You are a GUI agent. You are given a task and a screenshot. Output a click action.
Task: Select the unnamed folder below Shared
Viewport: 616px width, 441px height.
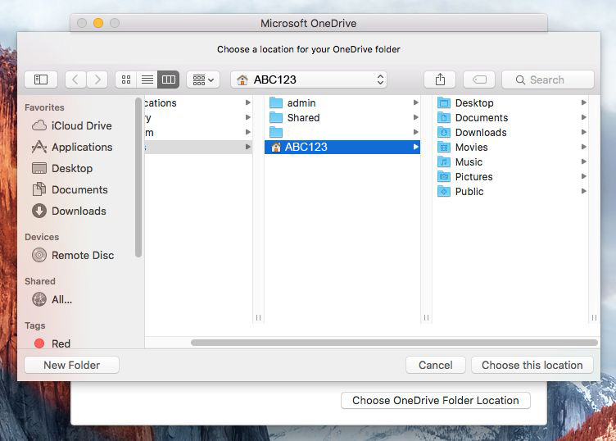point(342,133)
